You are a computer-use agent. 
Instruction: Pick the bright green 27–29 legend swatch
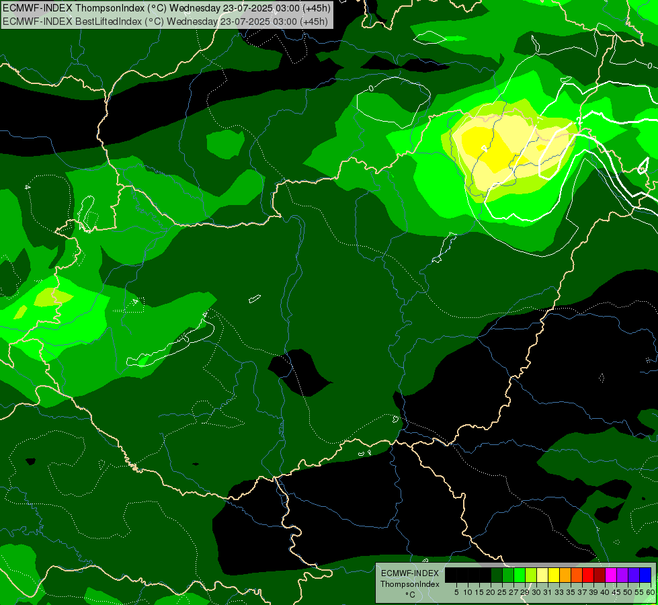520,575
